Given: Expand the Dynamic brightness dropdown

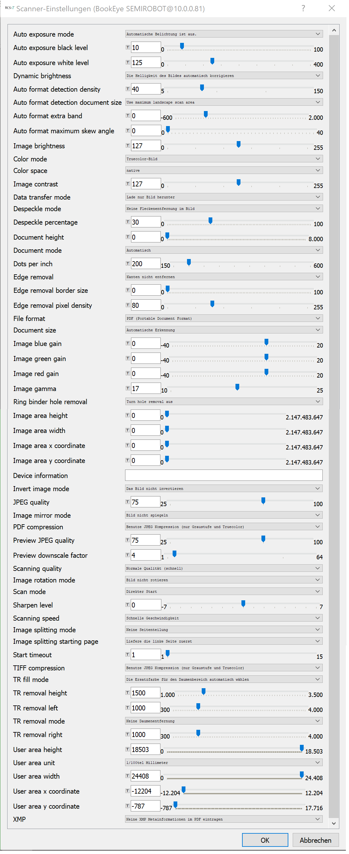Looking at the screenshot, I should tap(224, 76).
